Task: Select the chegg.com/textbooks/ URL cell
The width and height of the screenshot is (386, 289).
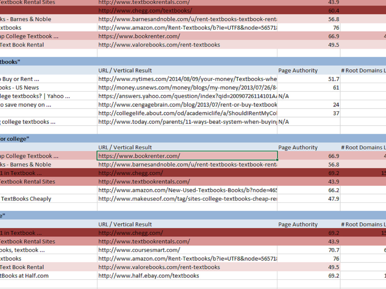Action: coord(187,10)
